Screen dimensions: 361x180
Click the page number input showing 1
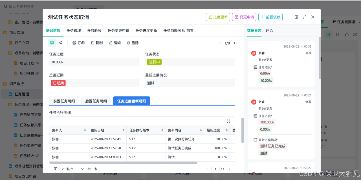tap(215, 169)
